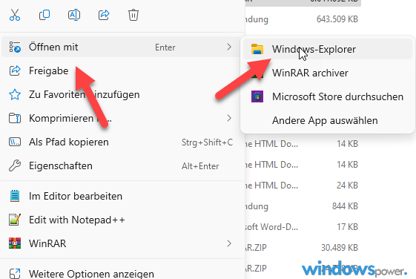416x279 pixels.
Task: Choose Zu Favoriten hinzufügen
Action: click(x=121, y=94)
